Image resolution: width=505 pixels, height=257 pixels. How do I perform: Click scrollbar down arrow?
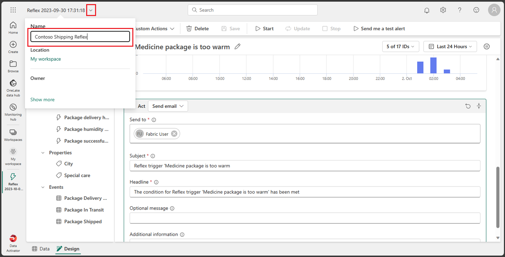pos(498,238)
